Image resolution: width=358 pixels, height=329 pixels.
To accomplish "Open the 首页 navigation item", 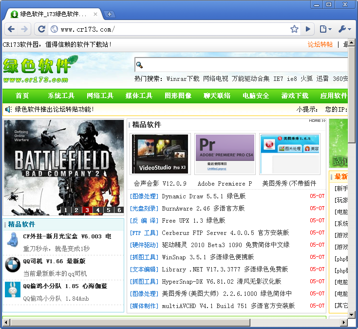I will pyautogui.click(x=22, y=96).
